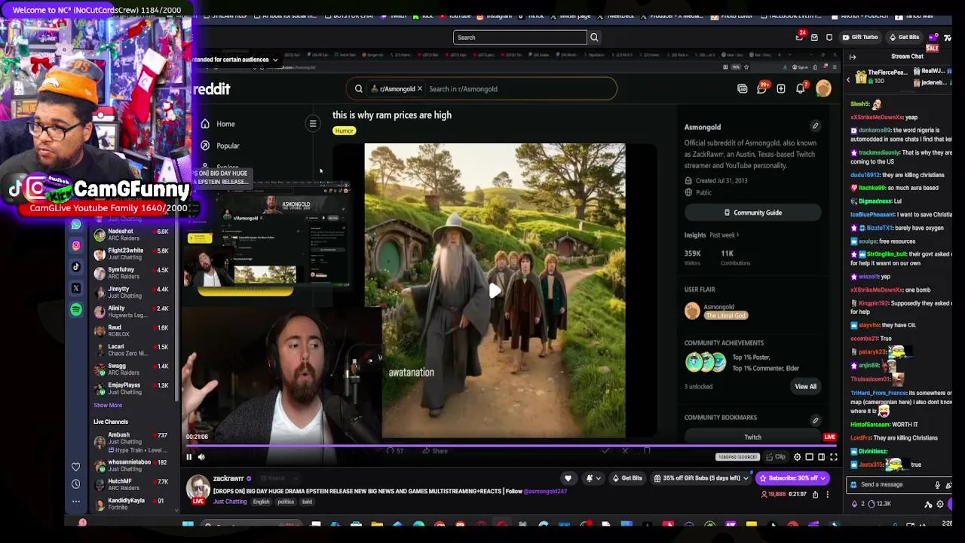Click the Twitch top search field
This screenshot has width=965, height=543.
pyautogui.click(x=519, y=38)
